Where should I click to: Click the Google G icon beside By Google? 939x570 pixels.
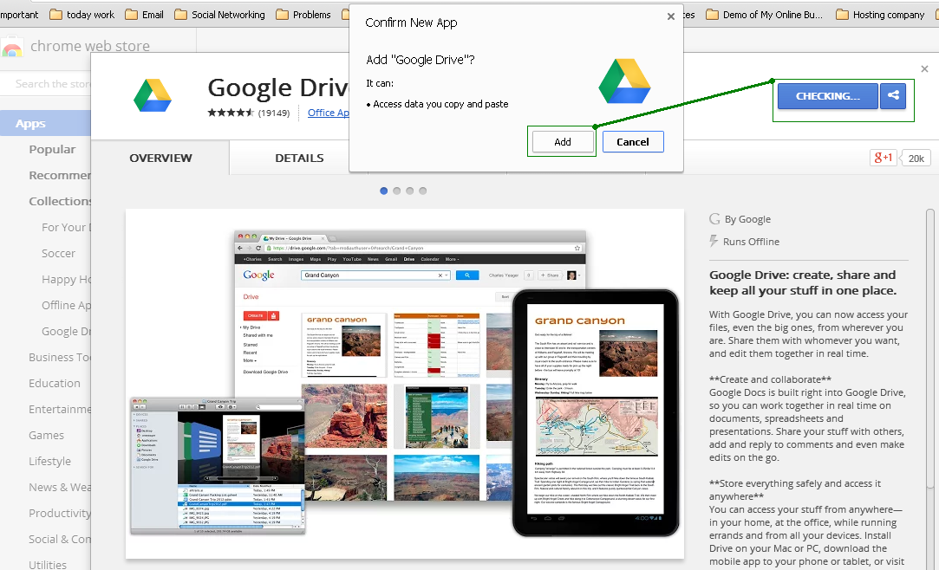coord(714,219)
